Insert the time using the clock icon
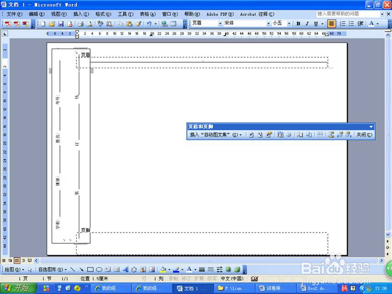 click(x=289, y=135)
